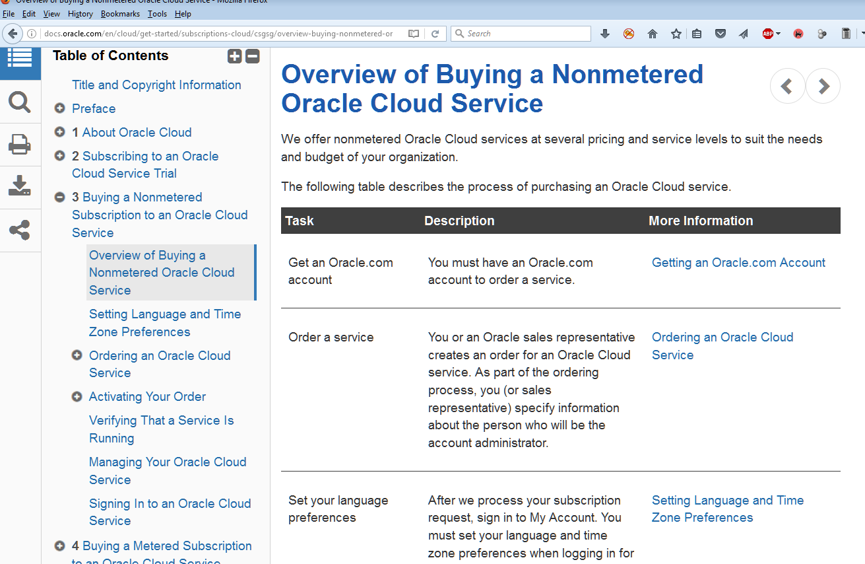Open Title and Copyright Information
The width and height of the screenshot is (865, 564).
pos(156,85)
